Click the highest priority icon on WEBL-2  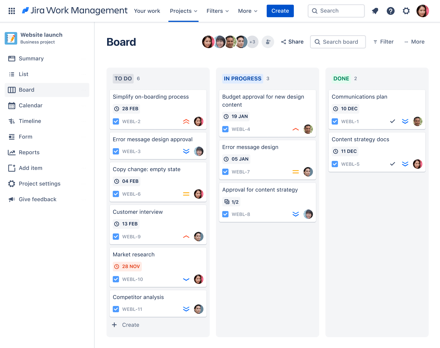click(x=186, y=121)
